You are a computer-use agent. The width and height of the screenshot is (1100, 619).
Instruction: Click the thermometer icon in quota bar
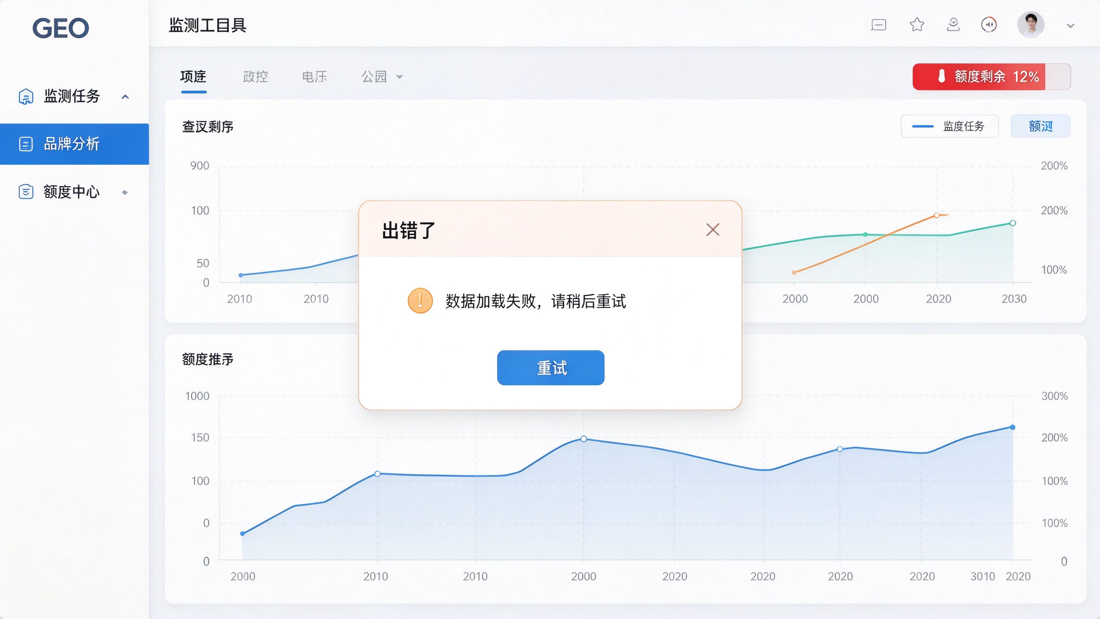point(941,77)
